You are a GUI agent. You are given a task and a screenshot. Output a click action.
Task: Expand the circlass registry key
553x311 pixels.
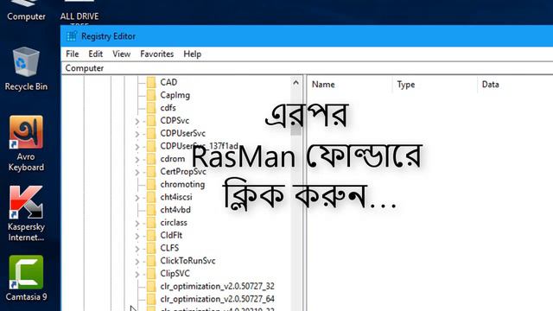pyautogui.click(x=137, y=223)
